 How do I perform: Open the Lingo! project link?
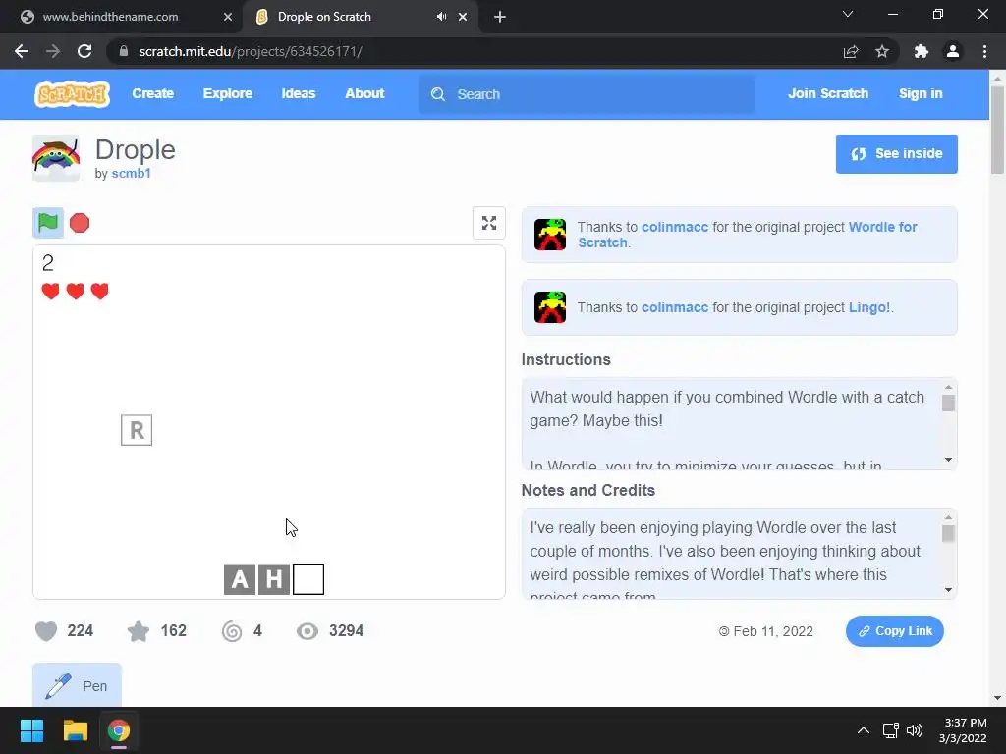(x=868, y=307)
